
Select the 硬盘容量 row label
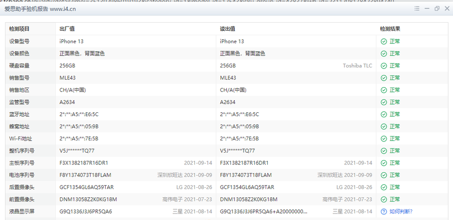(19, 65)
